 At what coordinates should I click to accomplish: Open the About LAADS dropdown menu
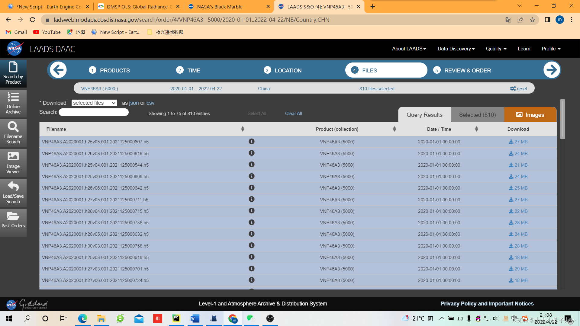point(409,49)
